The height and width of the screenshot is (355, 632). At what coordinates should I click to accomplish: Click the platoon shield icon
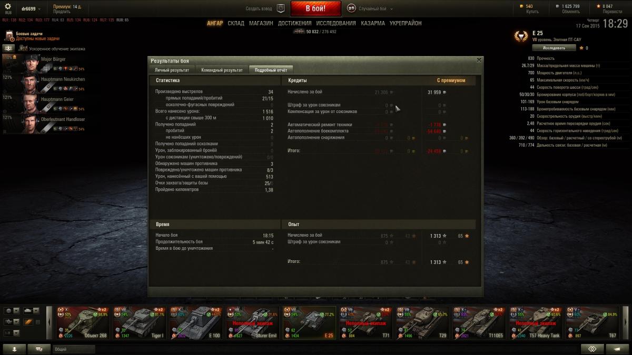281,8
